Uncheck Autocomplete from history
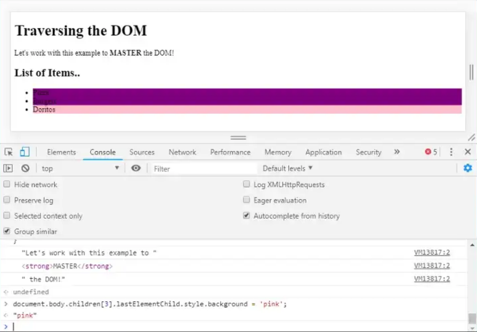 tap(246, 216)
